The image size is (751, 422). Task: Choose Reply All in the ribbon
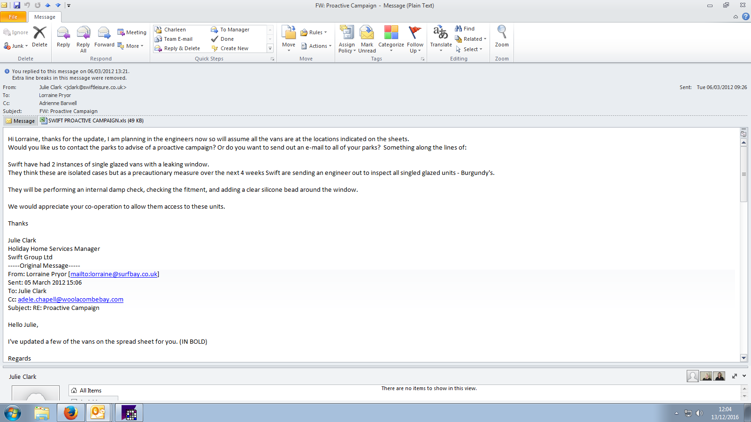point(83,39)
